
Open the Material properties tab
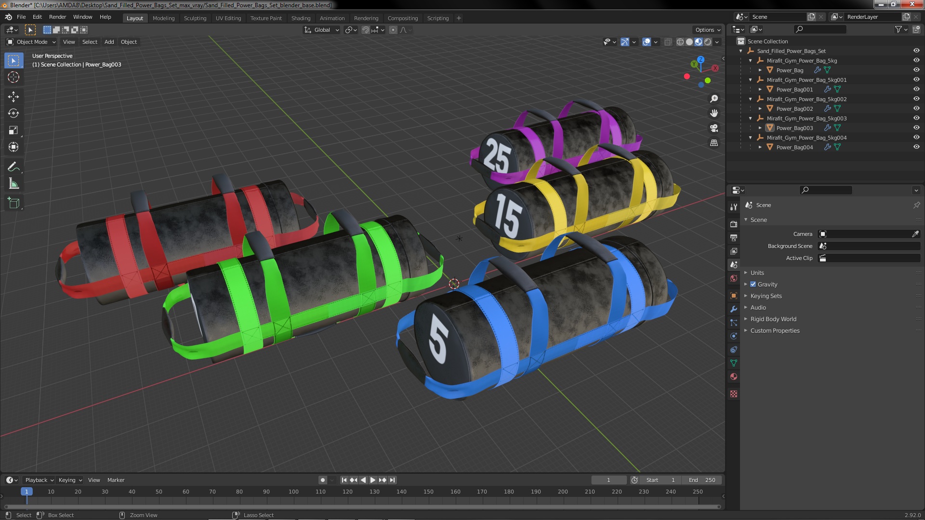click(x=734, y=377)
